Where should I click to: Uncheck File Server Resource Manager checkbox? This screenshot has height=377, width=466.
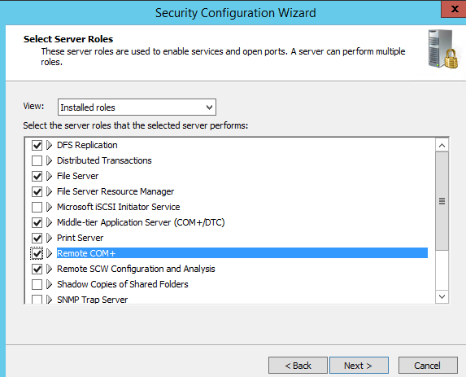(x=37, y=191)
